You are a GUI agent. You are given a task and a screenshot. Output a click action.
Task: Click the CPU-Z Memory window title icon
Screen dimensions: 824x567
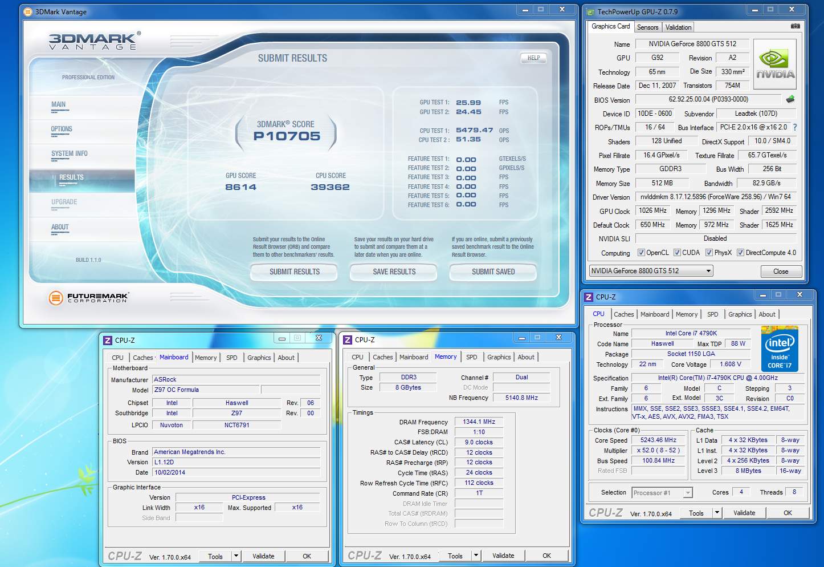tap(348, 339)
